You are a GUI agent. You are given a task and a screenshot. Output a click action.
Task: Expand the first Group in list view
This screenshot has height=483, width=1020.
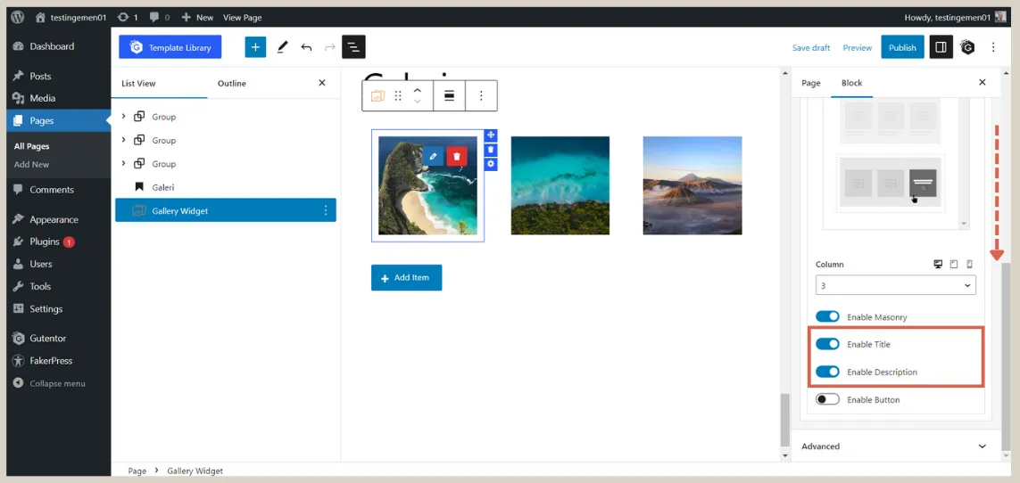tap(124, 116)
